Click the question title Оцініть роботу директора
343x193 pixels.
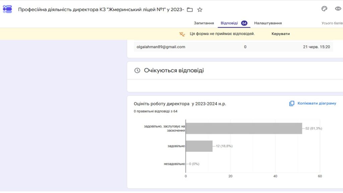pyautogui.click(x=180, y=104)
